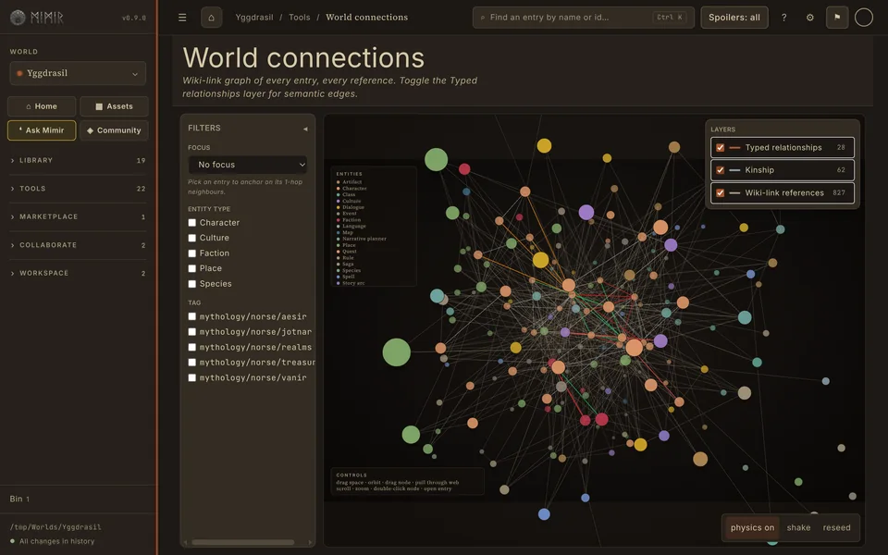Check mythology/norse/vanir tag
Image resolution: width=888 pixels, height=555 pixels.
(x=192, y=377)
